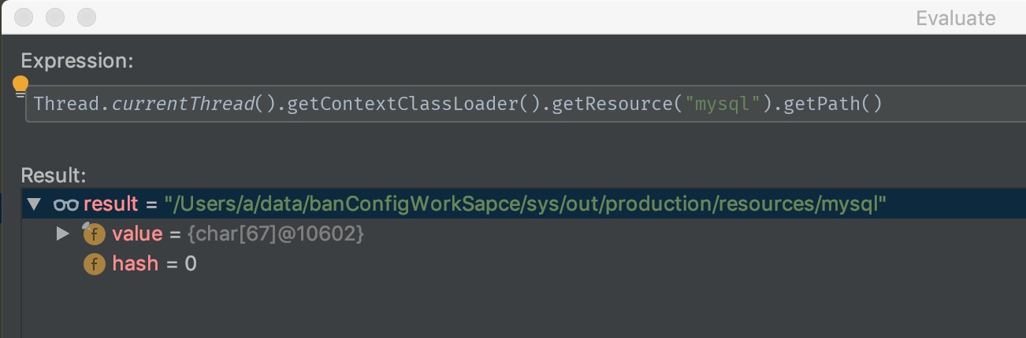Click the {char[67]@10602} value text
Screen dimensions: 1026x338
tap(266, 234)
